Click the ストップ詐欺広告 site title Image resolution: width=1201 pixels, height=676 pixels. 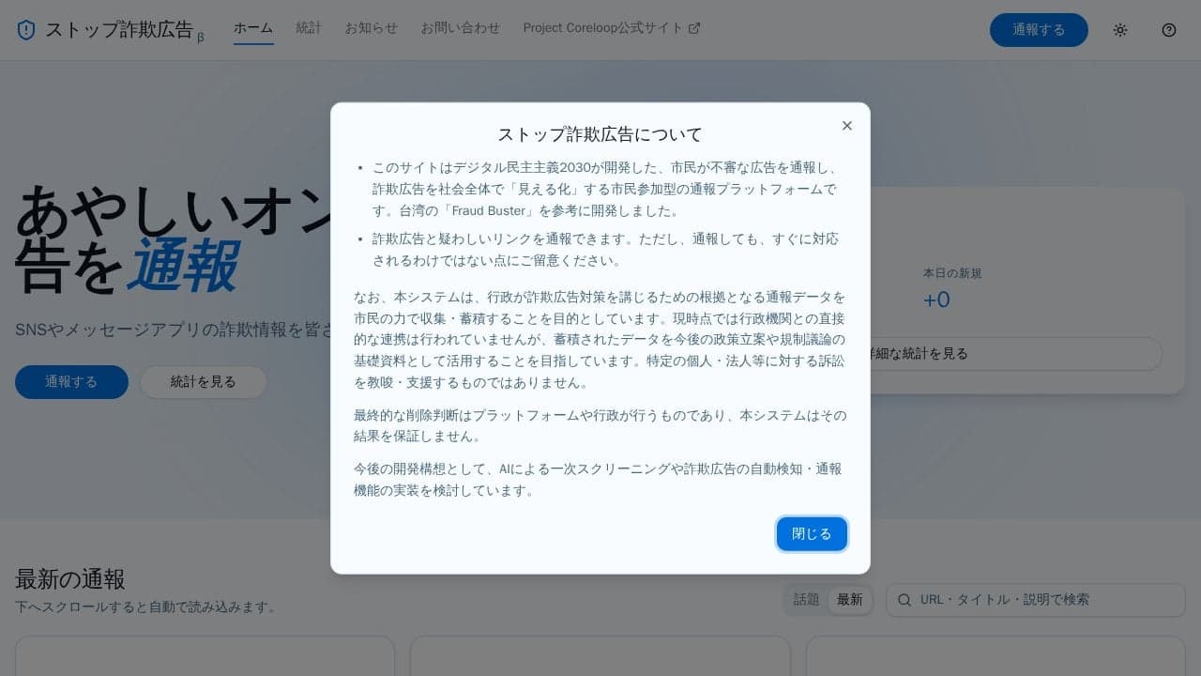119,30
